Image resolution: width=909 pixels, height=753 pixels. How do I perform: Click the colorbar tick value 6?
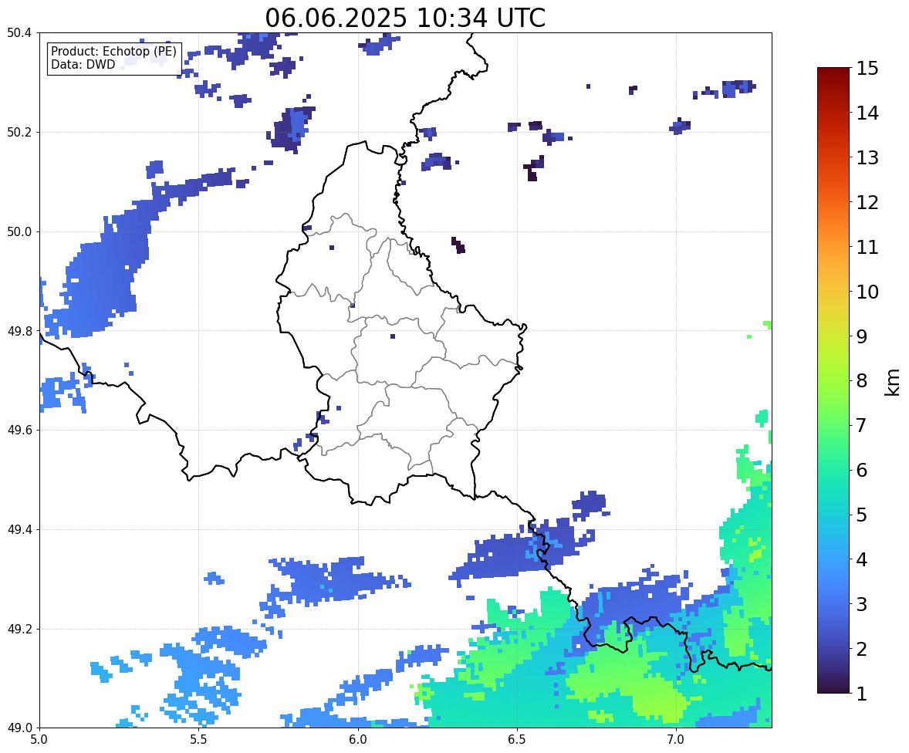[862, 470]
